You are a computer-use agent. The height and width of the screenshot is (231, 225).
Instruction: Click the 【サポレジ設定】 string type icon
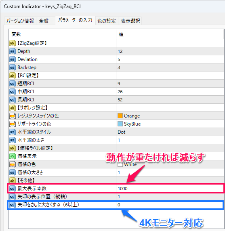click(13, 108)
